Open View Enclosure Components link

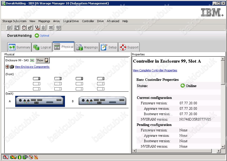coord(32,67)
